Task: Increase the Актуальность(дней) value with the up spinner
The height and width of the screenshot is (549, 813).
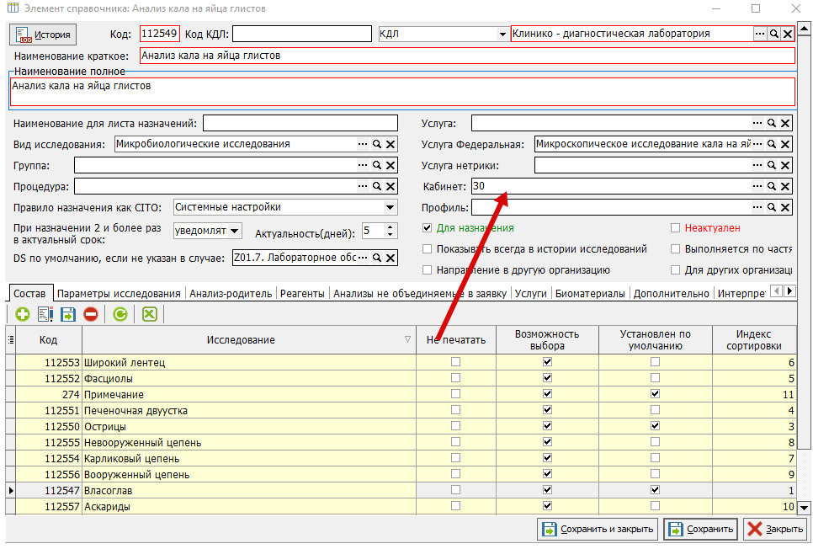Action: (391, 227)
